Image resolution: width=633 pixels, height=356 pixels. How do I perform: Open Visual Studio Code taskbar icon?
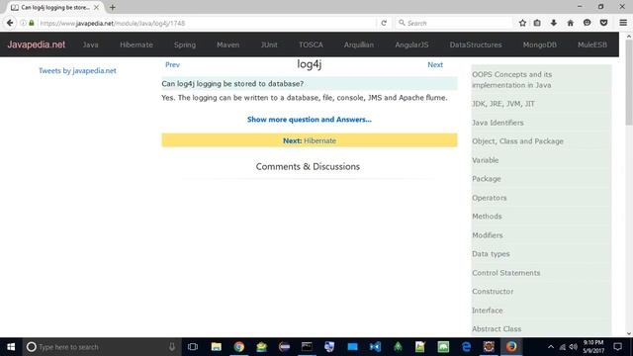(375, 347)
